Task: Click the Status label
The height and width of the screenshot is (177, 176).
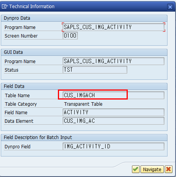Action: (x=12, y=70)
